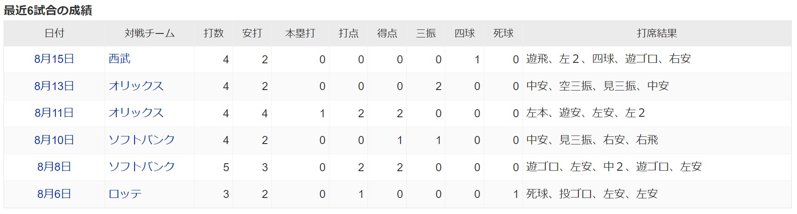Open the 8月8日 game date link
This screenshot has width=797, height=214.
coord(54,167)
